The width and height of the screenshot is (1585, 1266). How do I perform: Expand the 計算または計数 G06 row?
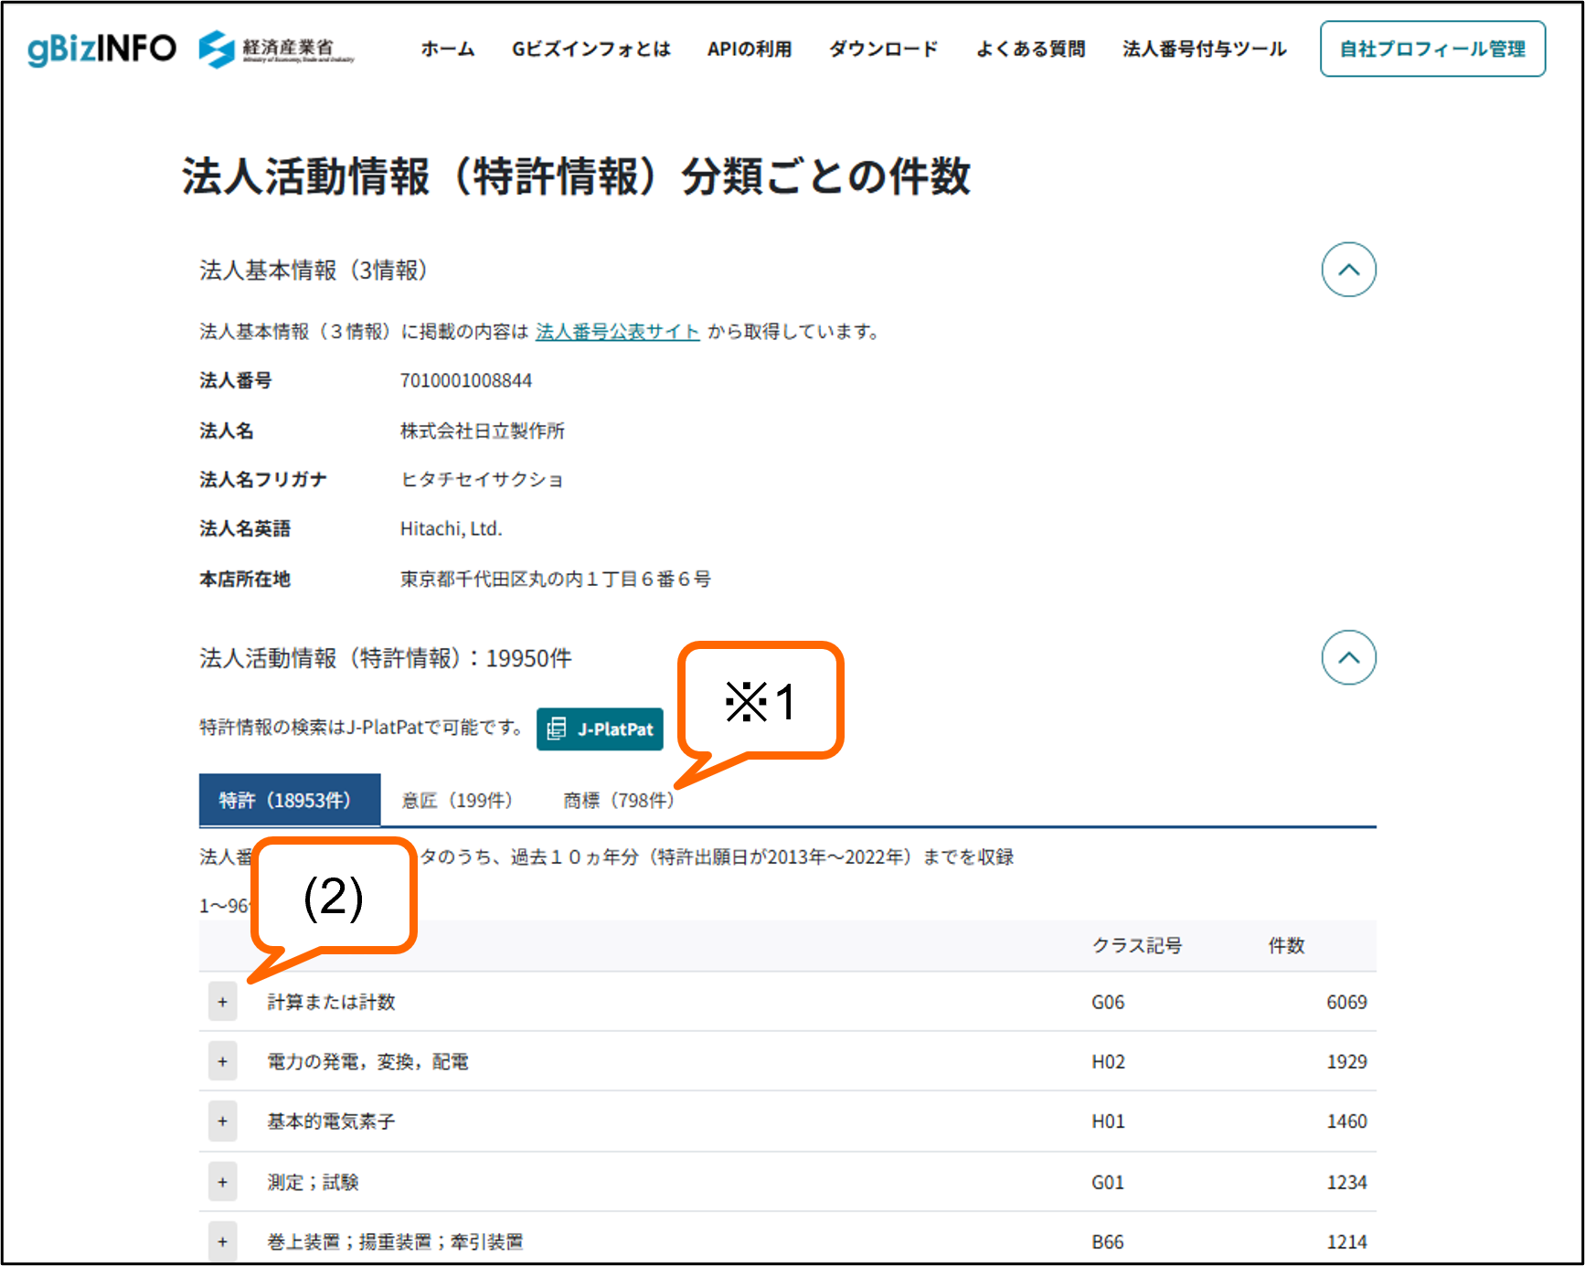point(222,1002)
